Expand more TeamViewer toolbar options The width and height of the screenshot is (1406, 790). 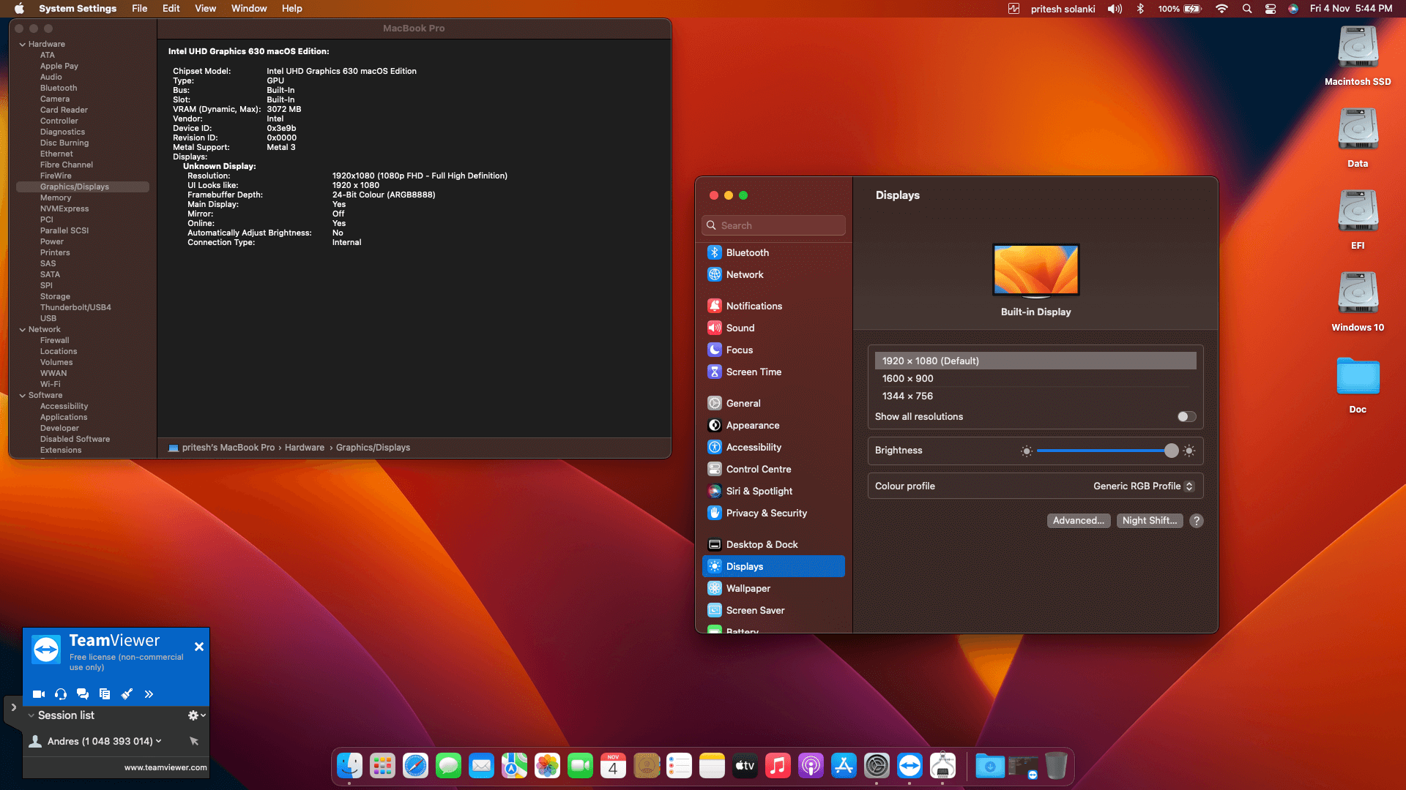point(149,694)
